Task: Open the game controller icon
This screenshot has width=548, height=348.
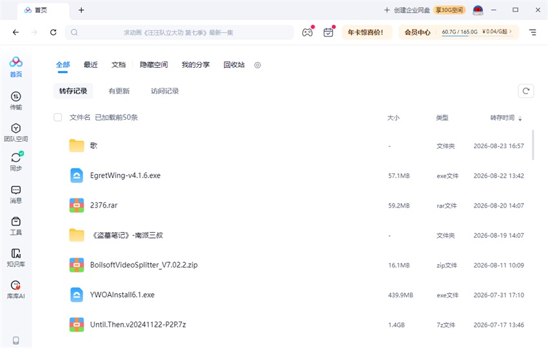Action: 308,32
